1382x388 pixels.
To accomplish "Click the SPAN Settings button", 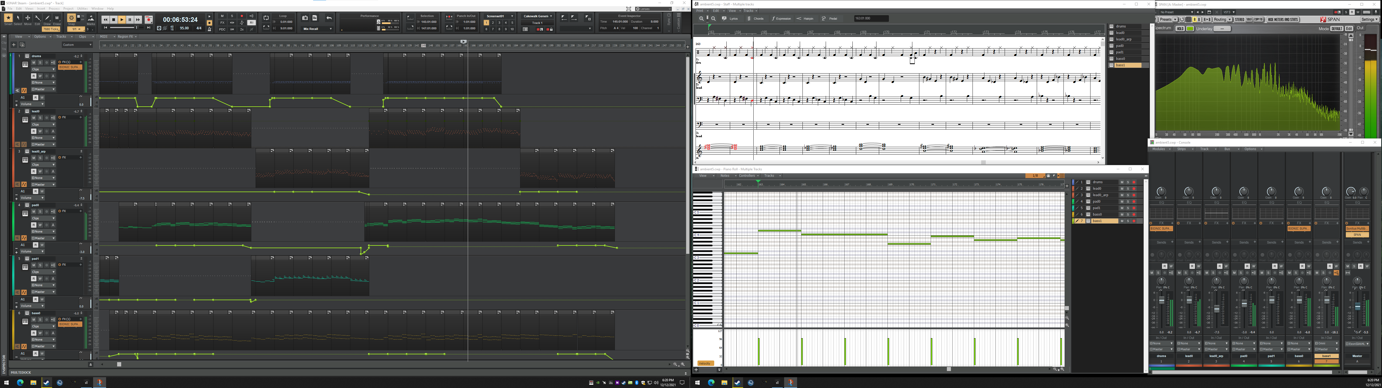I will coord(1369,19).
